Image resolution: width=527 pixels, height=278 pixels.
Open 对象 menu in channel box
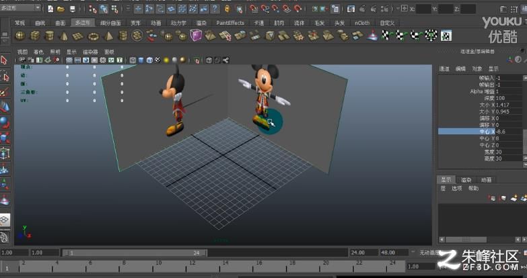(477, 68)
